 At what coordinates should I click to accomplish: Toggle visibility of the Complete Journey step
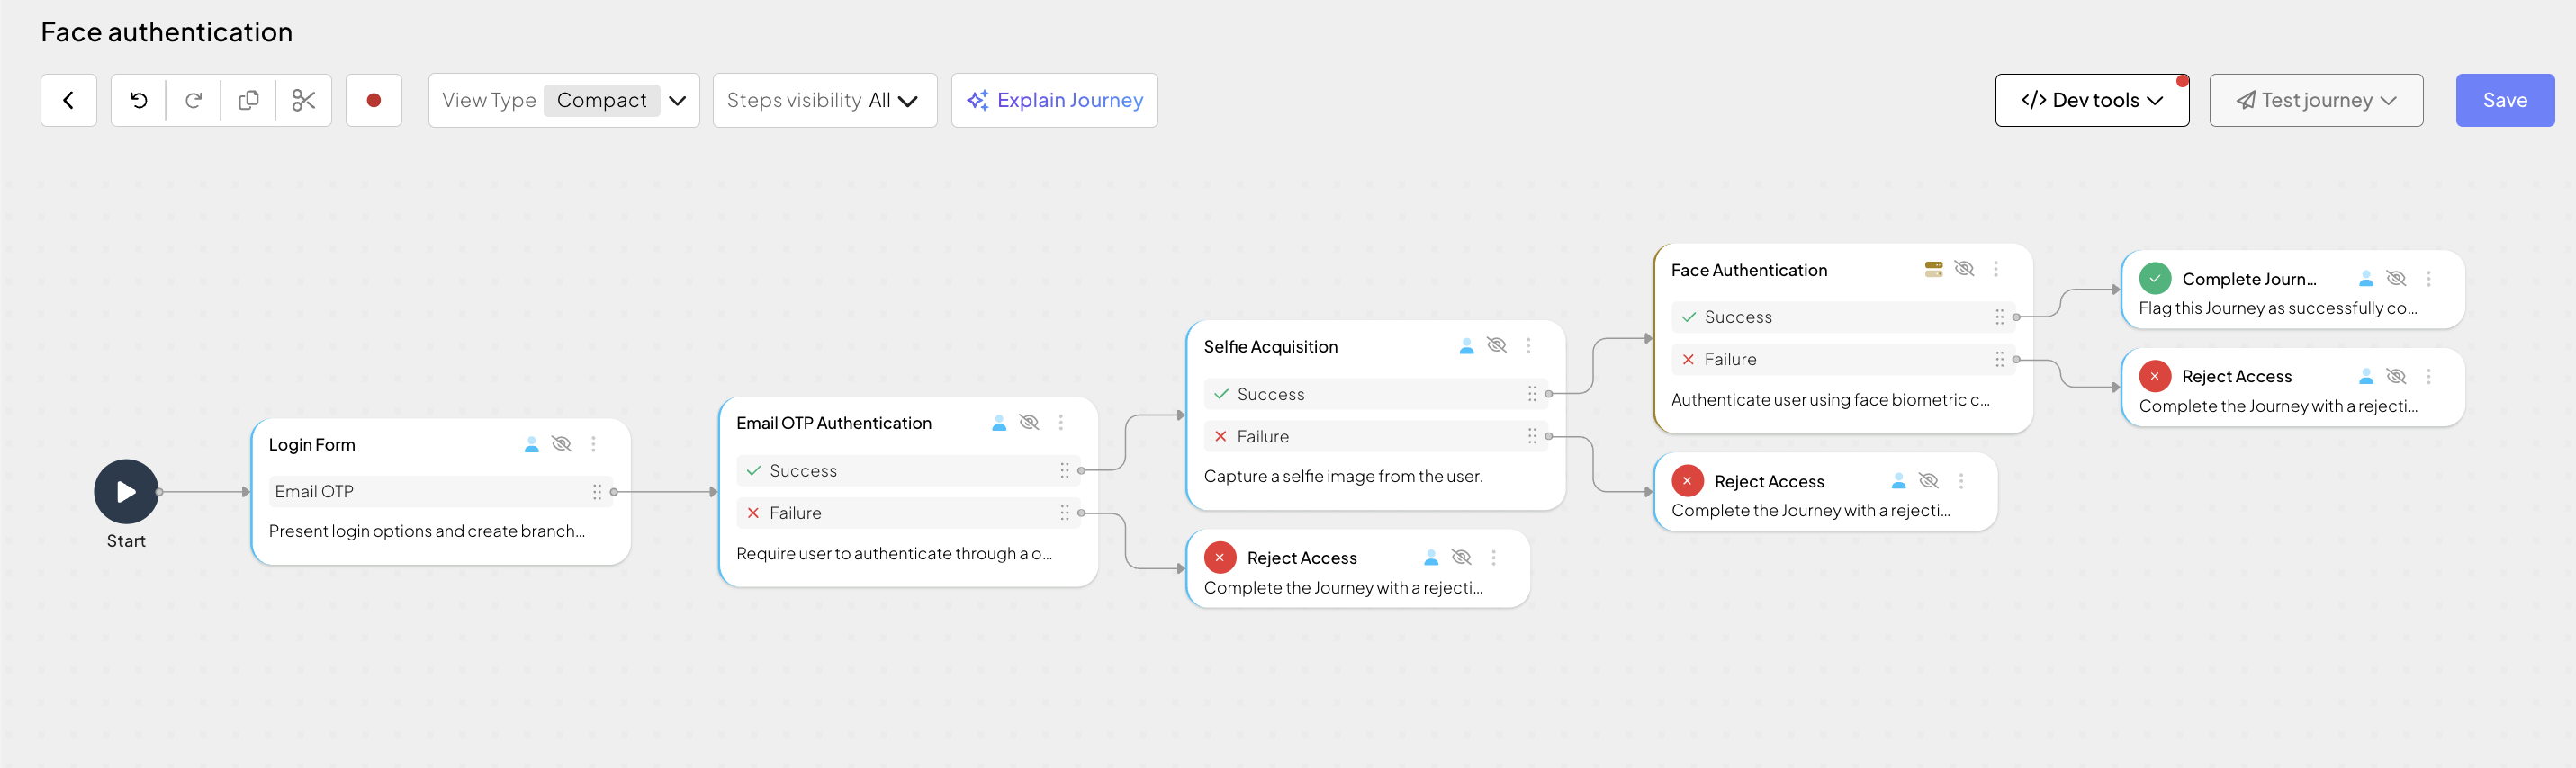[2396, 278]
